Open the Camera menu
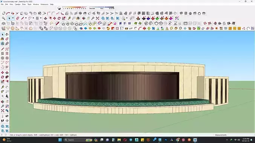 18,5
